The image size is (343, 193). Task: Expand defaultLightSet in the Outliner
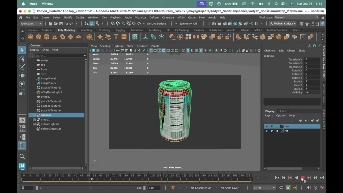click(34, 124)
